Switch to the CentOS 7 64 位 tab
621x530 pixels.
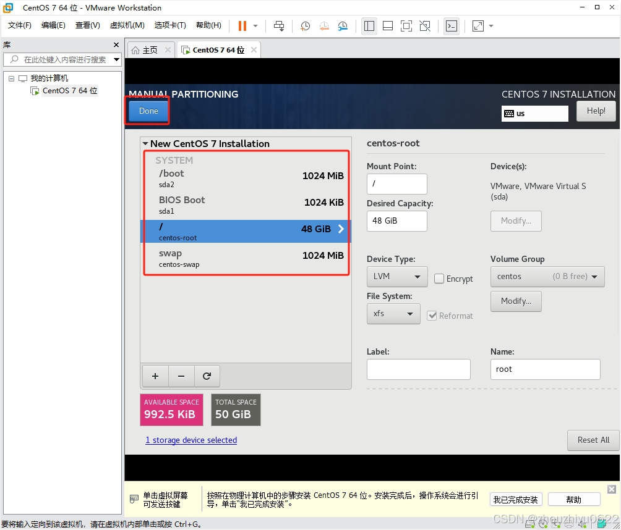click(213, 50)
